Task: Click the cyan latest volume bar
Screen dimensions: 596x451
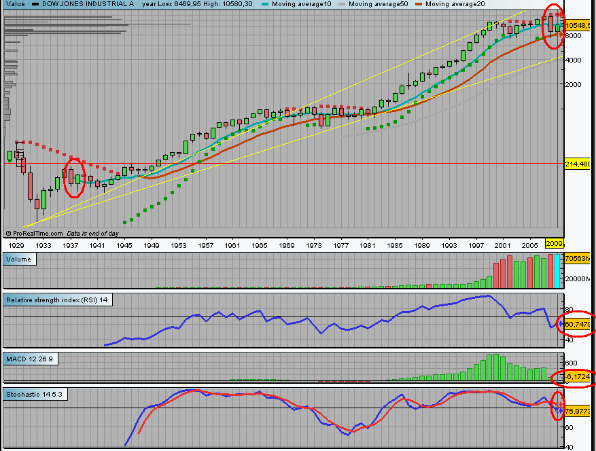Action: (x=557, y=271)
